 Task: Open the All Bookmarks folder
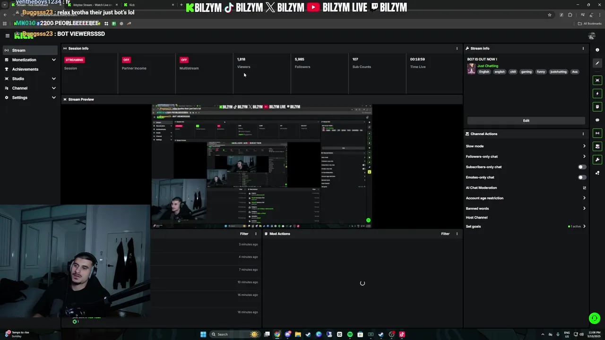[590, 24]
